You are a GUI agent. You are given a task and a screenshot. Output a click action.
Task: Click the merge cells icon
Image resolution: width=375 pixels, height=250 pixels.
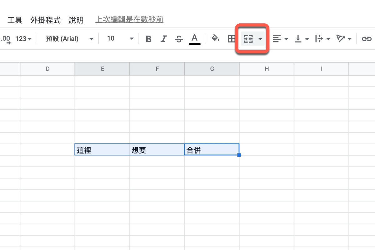(x=248, y=39)
